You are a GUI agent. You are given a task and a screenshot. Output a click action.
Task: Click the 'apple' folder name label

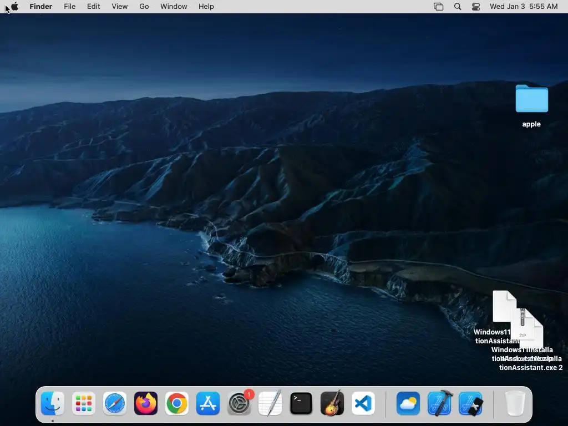tap(531, 124)
